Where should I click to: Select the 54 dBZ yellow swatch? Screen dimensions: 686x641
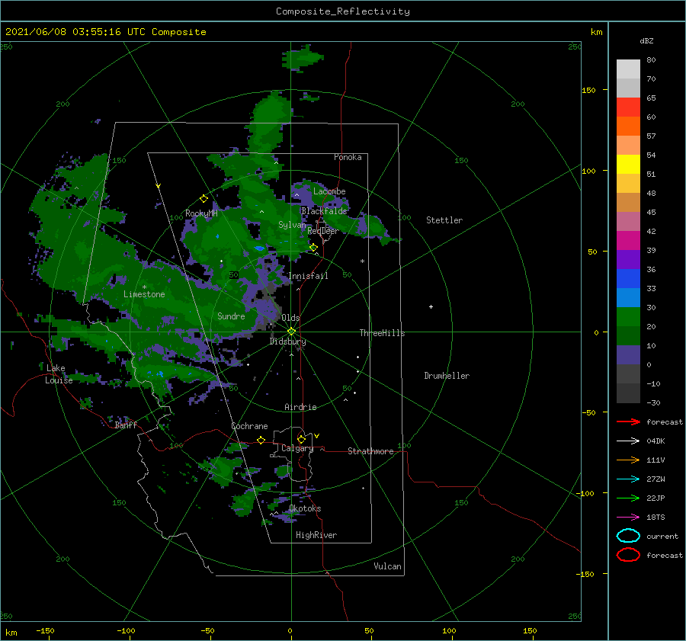coord(628,164)
